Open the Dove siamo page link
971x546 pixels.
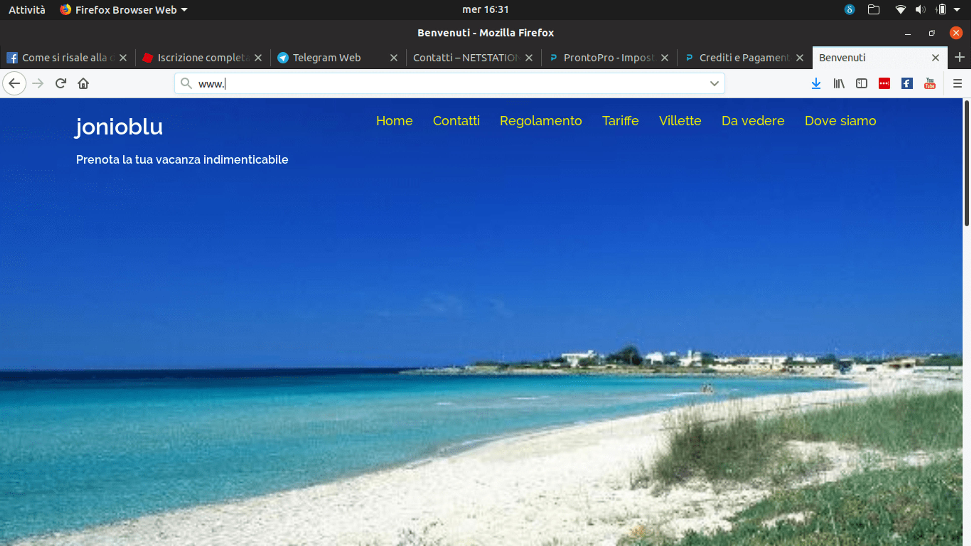coord(840,121)
